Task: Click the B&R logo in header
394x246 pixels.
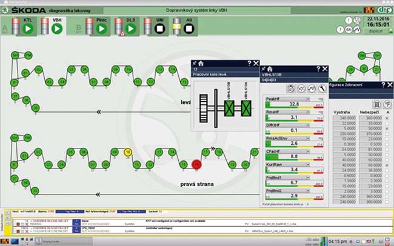Action: pyautogui.click(x=369, y=10)
